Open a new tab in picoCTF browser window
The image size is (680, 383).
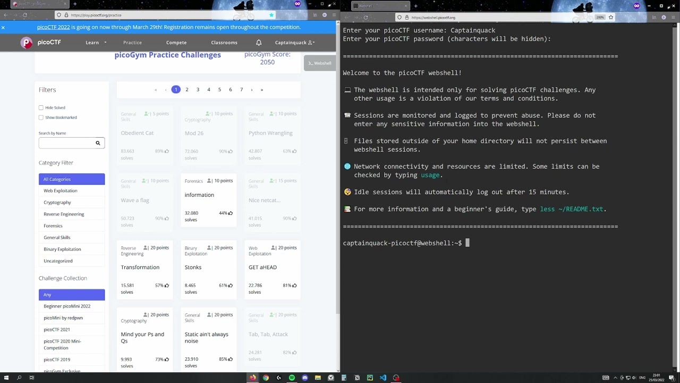click(75, 4)
